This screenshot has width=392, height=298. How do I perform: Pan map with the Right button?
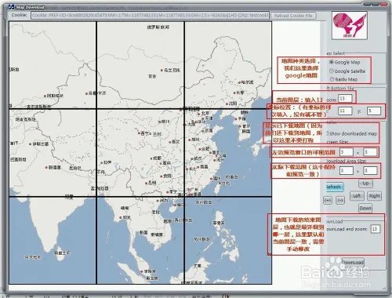click(x=374, y=196)
